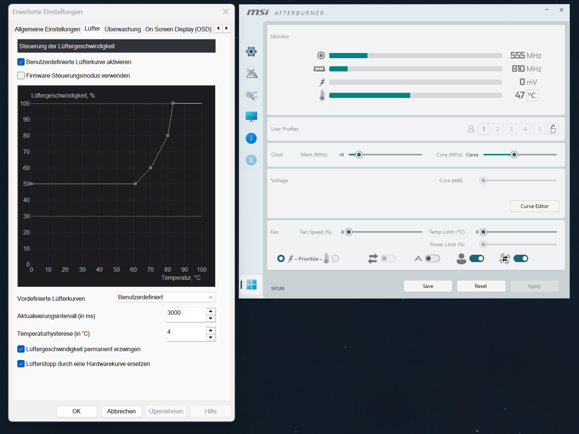
Task: Click the Temperaturhysterese input field
Action: tap(187, 334)
